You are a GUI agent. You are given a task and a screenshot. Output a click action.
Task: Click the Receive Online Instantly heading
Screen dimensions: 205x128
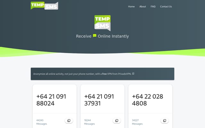tap(102, 36)
